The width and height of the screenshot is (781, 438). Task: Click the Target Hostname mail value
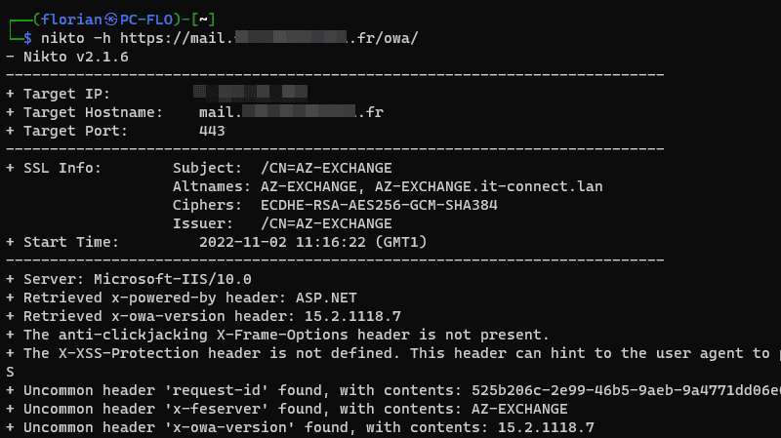[291, 112]
